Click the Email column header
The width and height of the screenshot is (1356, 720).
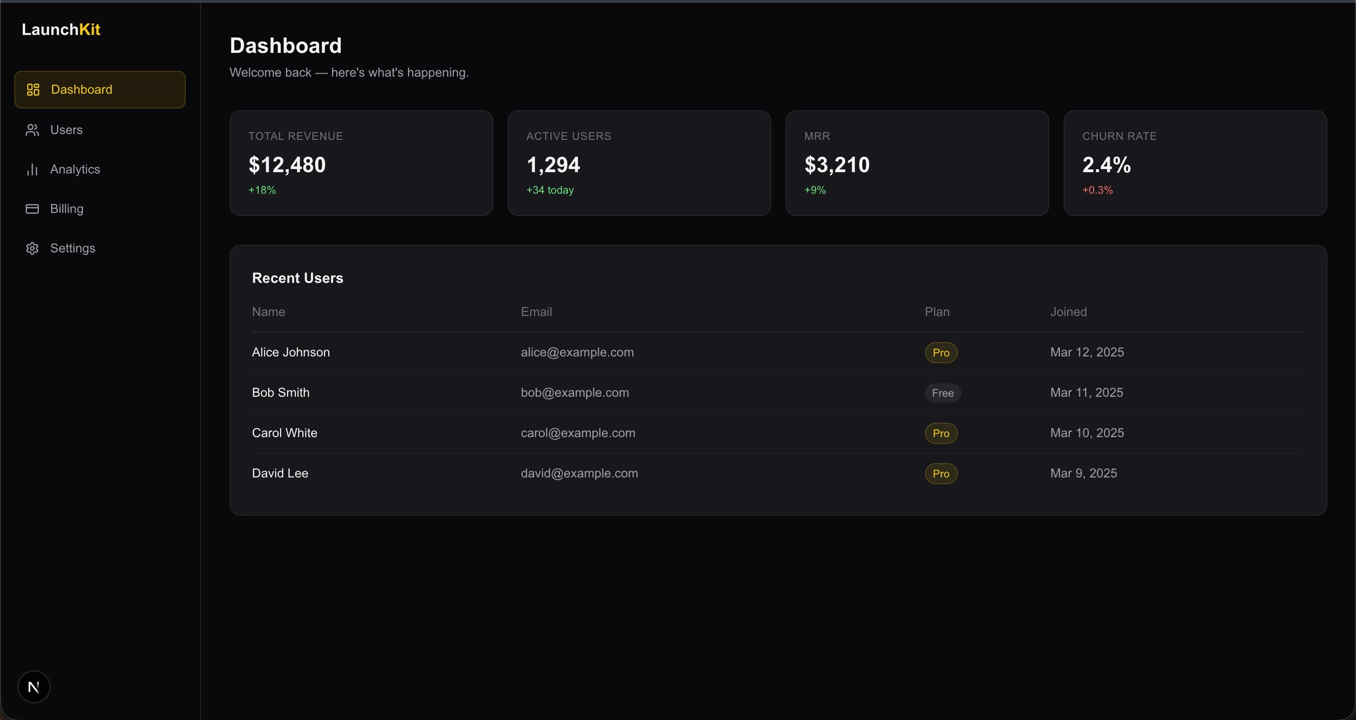537,312
